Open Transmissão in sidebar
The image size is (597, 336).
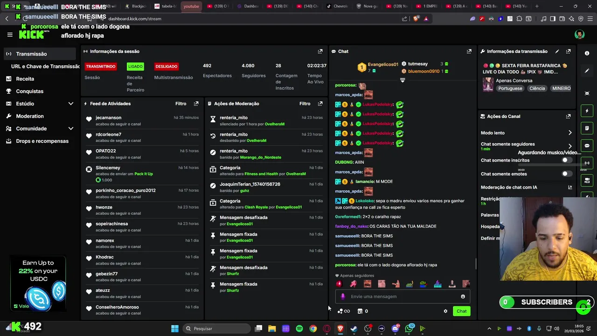40,54
